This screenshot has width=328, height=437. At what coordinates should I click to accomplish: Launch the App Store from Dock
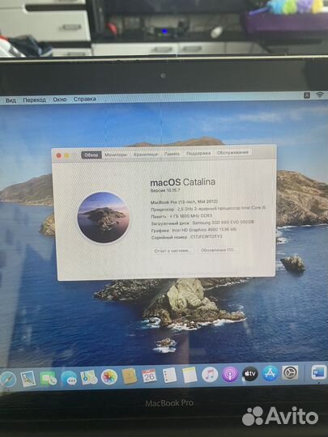(270, 373)
